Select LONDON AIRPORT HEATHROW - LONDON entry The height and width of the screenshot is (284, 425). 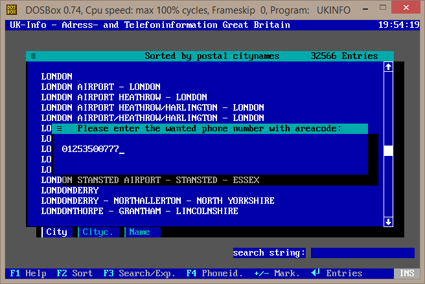tap(124, 97)
